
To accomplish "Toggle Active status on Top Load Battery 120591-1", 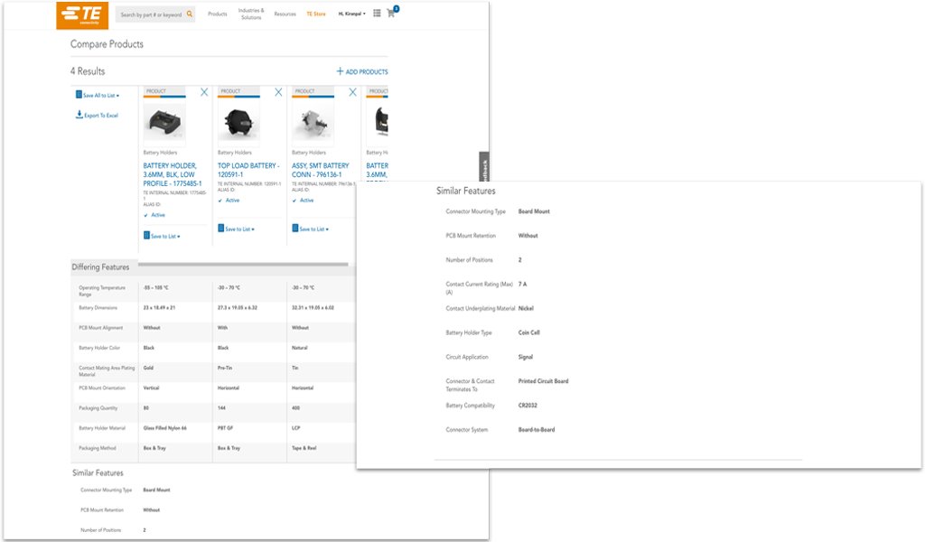I will pos(228,200).
